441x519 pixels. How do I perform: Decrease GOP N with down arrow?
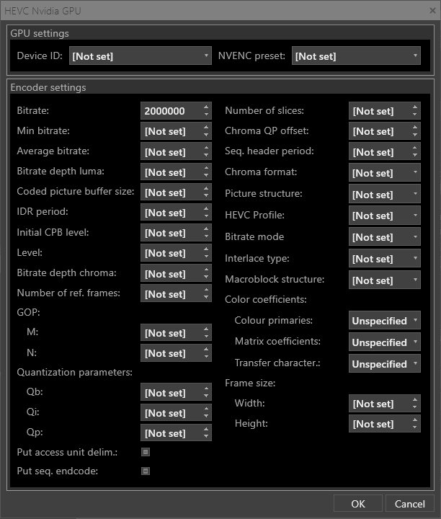tap(206, 357)
